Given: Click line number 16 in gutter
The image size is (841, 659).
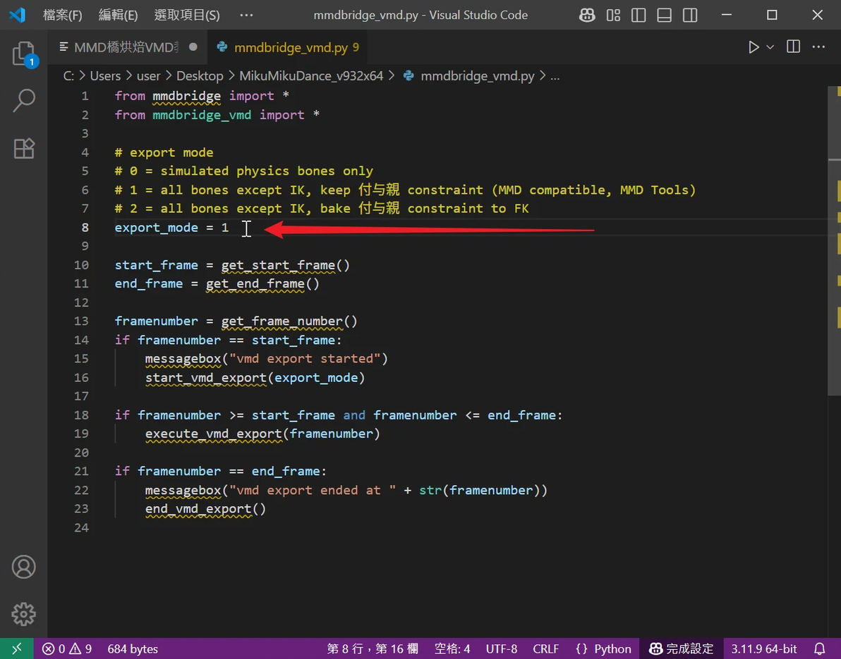Looking at the screenshot, I should tap(82, 378).
